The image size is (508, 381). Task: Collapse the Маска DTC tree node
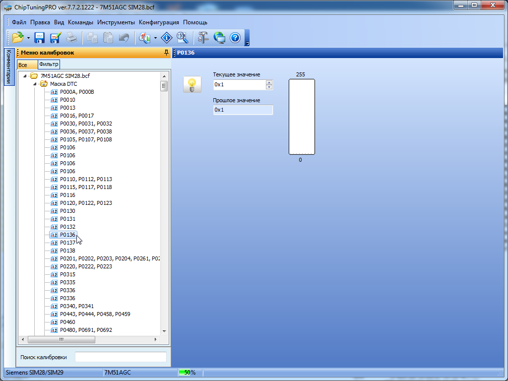35,84
